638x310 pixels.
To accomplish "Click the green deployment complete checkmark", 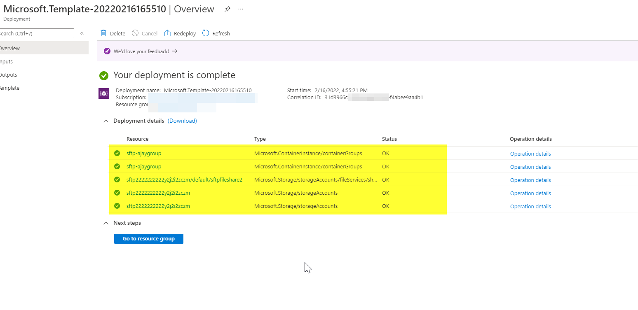I will pos(104,76).
